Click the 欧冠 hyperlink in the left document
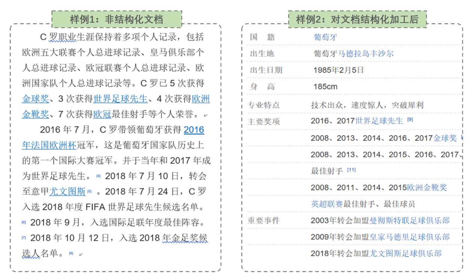The image size is (475, 280). [x=102, y=114]
